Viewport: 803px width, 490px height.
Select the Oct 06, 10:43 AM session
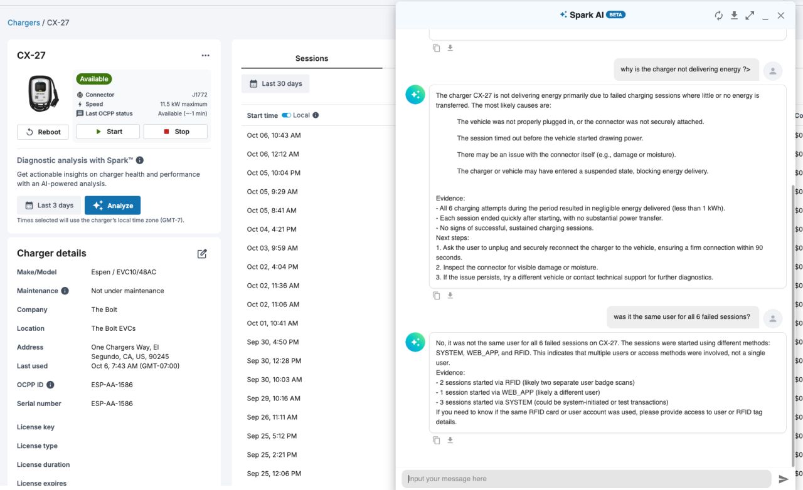click(274, 135)
